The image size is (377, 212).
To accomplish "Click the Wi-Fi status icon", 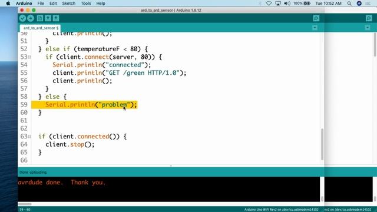I will click(x=269, y=4).
